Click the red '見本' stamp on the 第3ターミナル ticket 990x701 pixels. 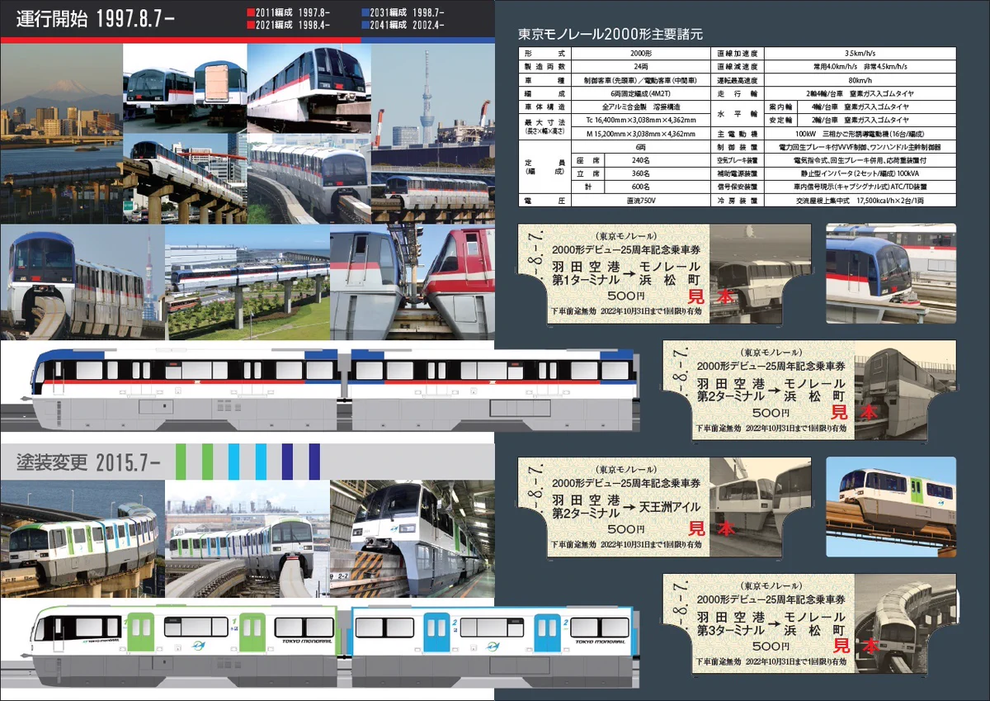point(855,646)
